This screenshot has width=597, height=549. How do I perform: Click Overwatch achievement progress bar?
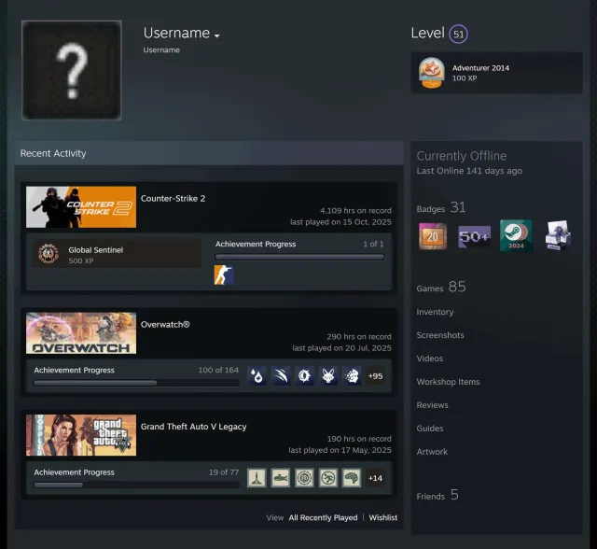point(137,383)
